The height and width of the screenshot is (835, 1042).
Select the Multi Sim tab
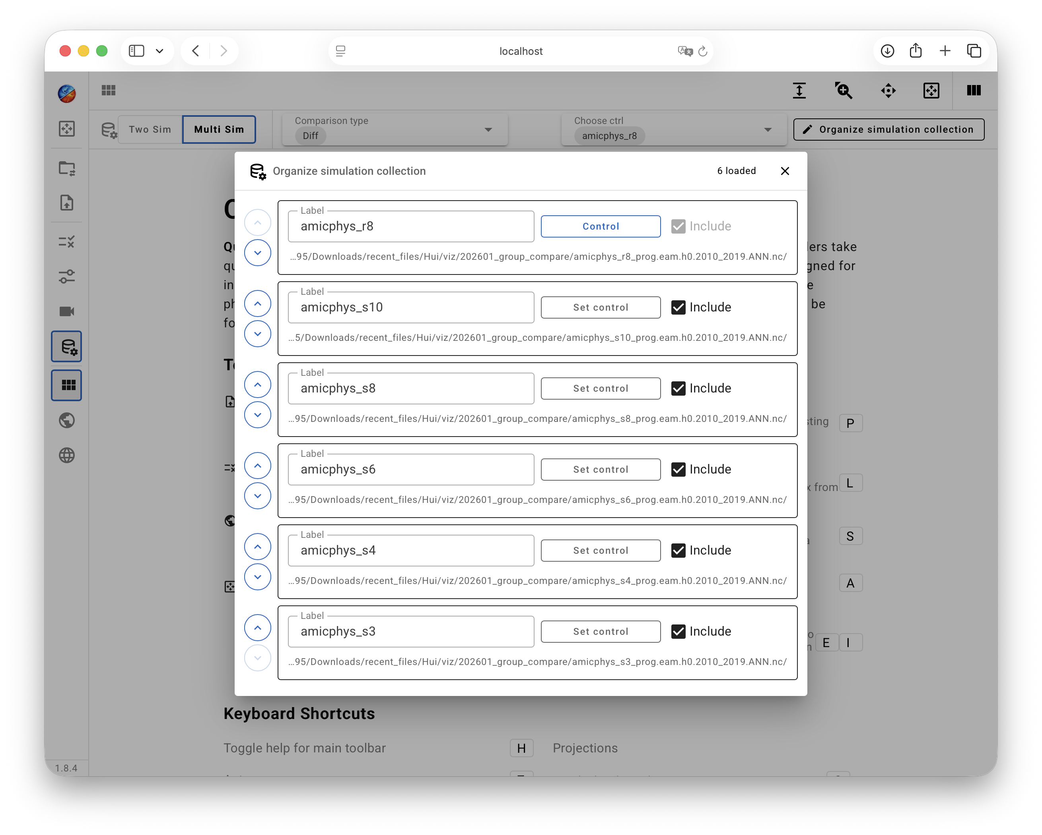pos(219,130)
